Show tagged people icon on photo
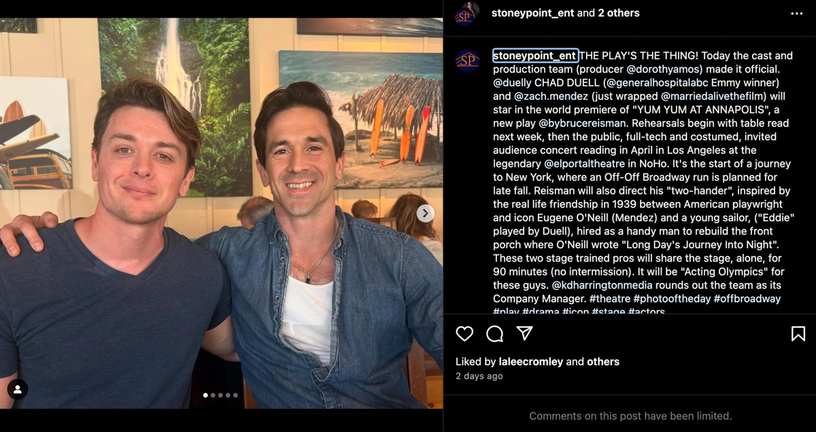 [17, 389]
